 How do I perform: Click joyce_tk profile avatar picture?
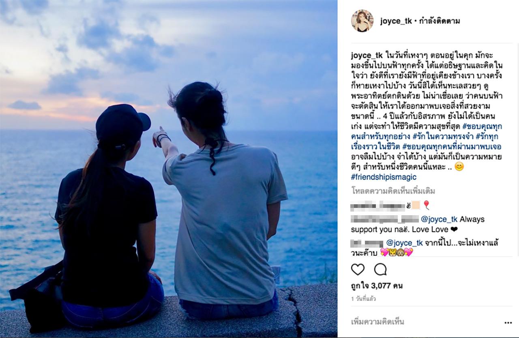[362, 21]
